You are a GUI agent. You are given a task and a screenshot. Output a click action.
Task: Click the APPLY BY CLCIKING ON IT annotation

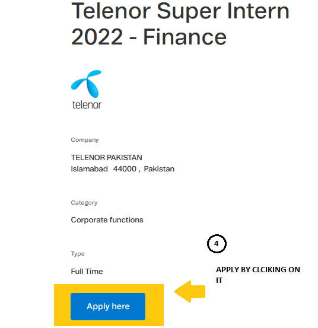point(258,275)
